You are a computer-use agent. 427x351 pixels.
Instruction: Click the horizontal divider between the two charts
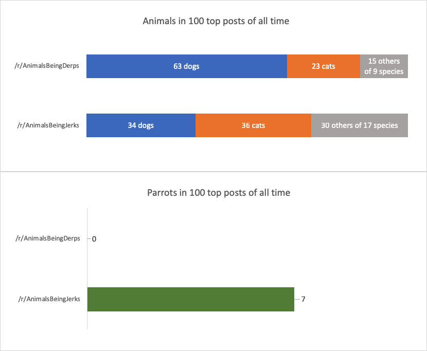tap(213, 172)
